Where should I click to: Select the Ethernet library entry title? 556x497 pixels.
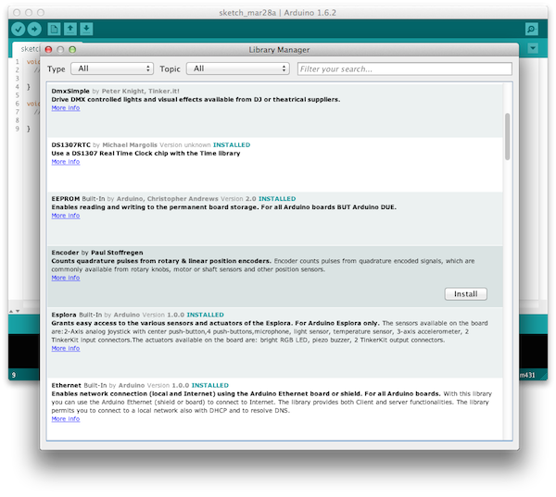[x=67, y=385]
